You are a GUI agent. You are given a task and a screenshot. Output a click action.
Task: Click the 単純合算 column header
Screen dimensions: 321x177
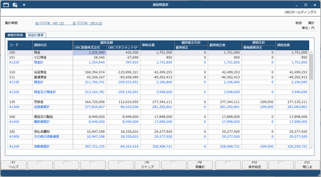(x=157, y=45)
